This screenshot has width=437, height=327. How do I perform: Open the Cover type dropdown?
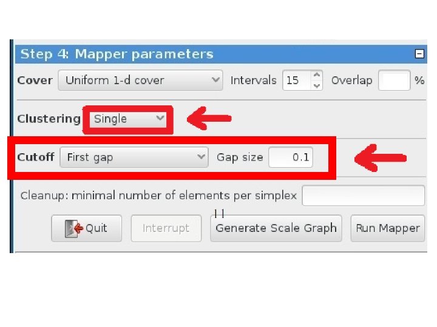click(x=141, y=80)
